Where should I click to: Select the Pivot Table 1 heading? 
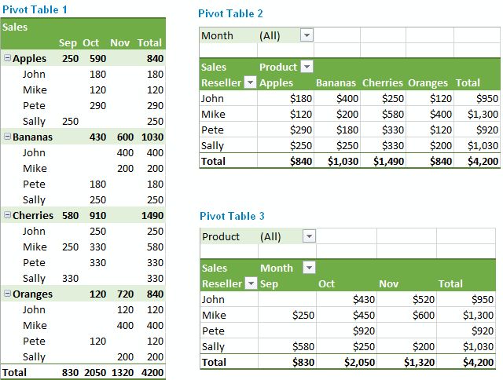(35, 9)
